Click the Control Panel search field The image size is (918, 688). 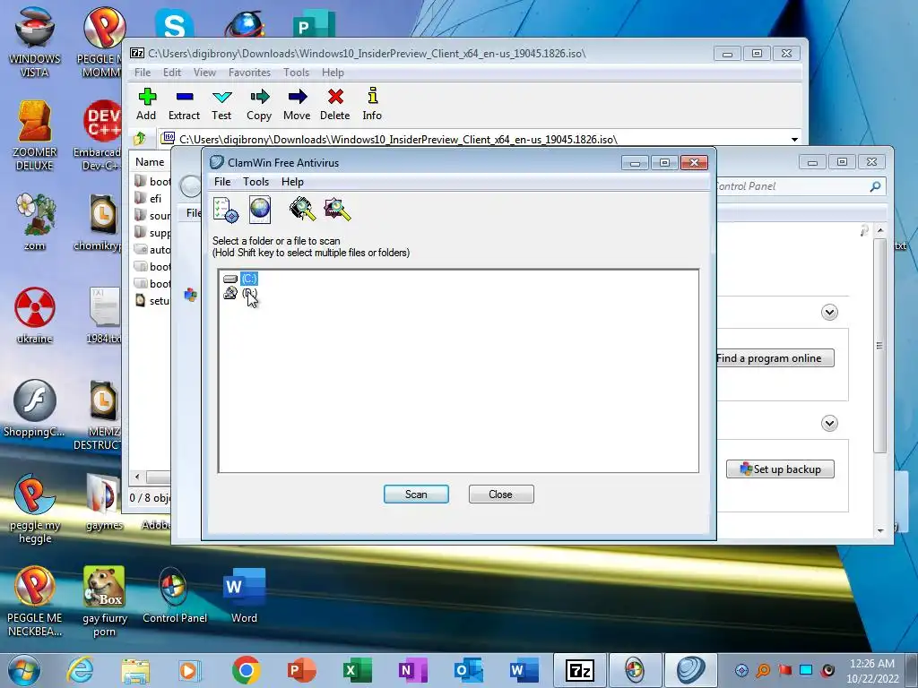tap(791, 186)
